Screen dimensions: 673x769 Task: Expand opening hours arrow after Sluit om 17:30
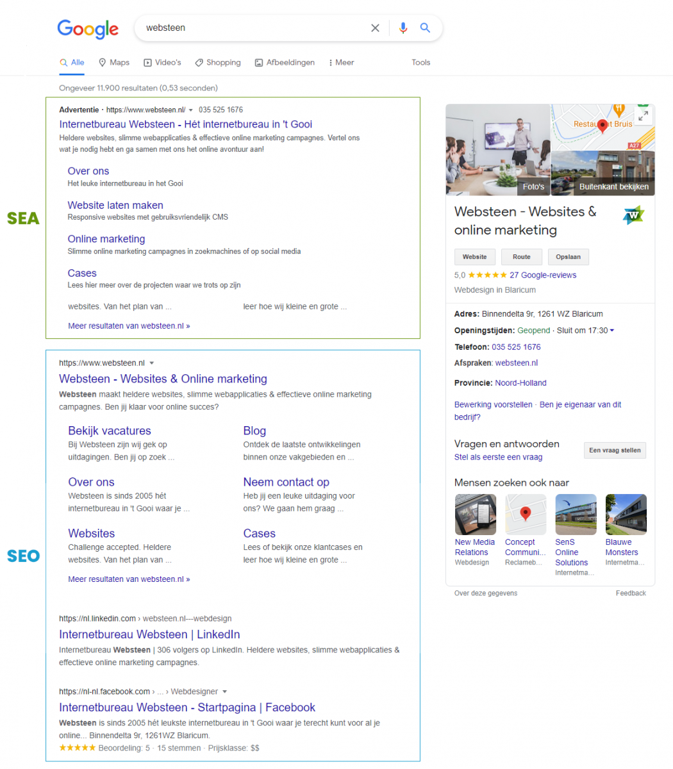coord(612,331)
